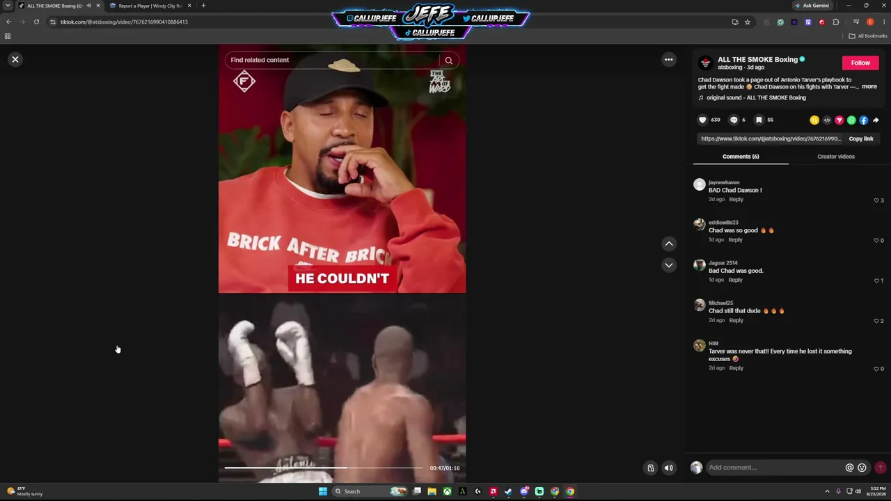The width and height of the screenshot is (891, 501).
Task: Open the media controls icon in Chrome toolbar
Action: 856,22
